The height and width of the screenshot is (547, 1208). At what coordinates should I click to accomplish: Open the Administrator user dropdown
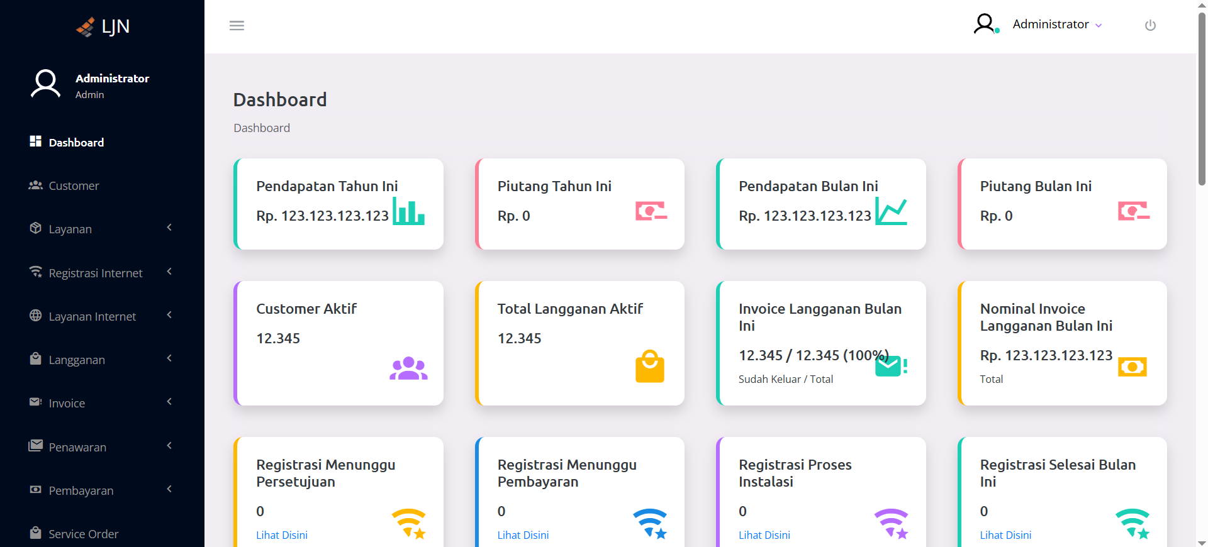tap(1056, 25)
